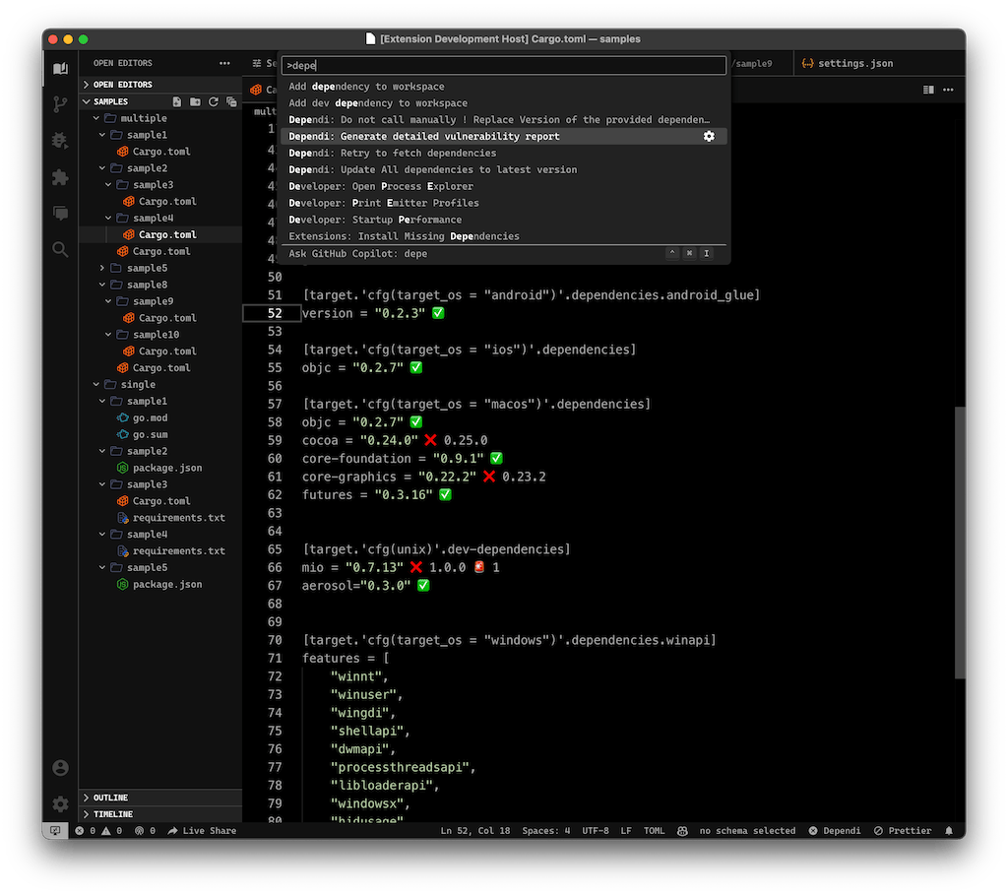Click line 61 'core-graphics = "0.22.2"'
1008x895 pixels.
point(389,477)
